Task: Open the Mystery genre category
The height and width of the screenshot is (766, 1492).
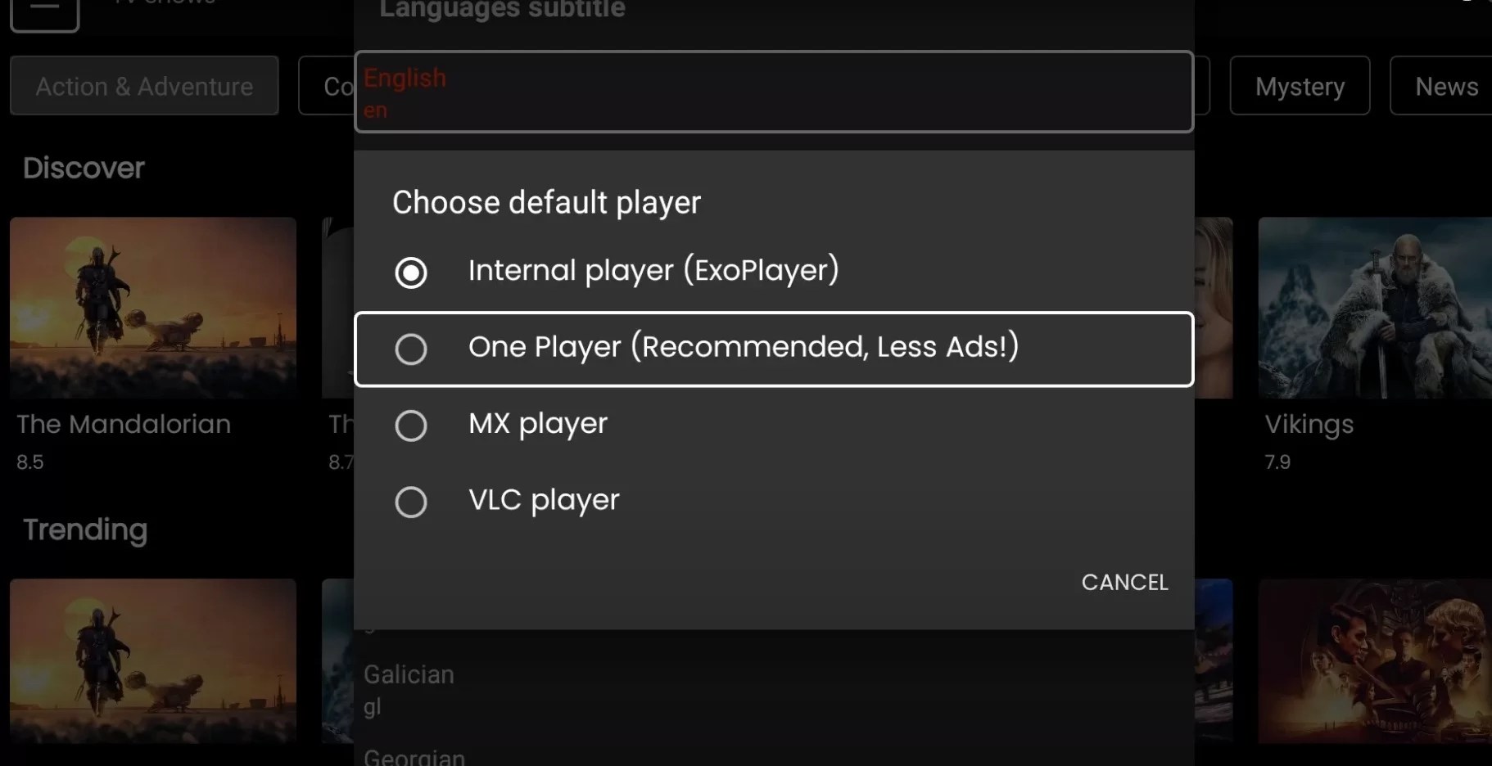Action: pyautogui.click(x=1299, y=86)
